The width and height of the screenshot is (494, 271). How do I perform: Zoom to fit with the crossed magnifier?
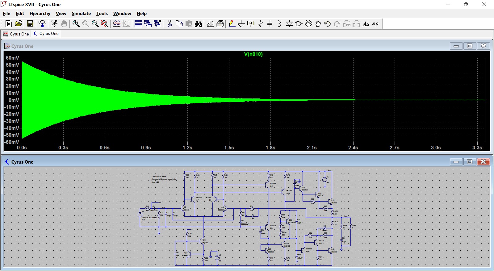105,24
